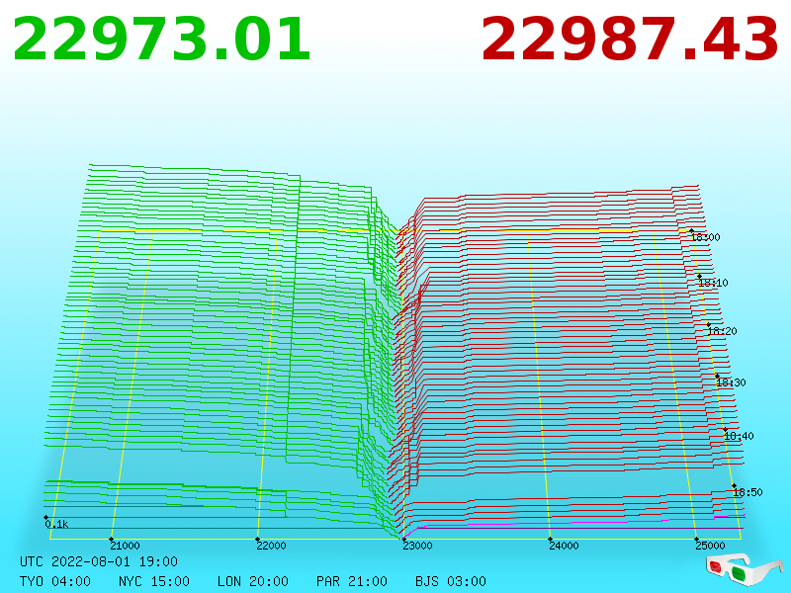Select the 21000 price axis label
The image size is (791, 593).
(x=125, y=546)
